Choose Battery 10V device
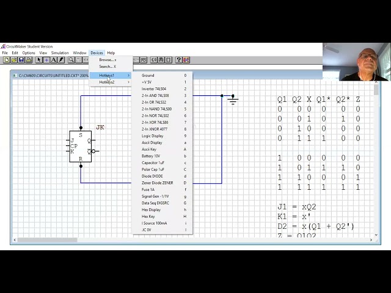Image resolution: width=391 pixels, height=293 pixels. click(163, 156)
